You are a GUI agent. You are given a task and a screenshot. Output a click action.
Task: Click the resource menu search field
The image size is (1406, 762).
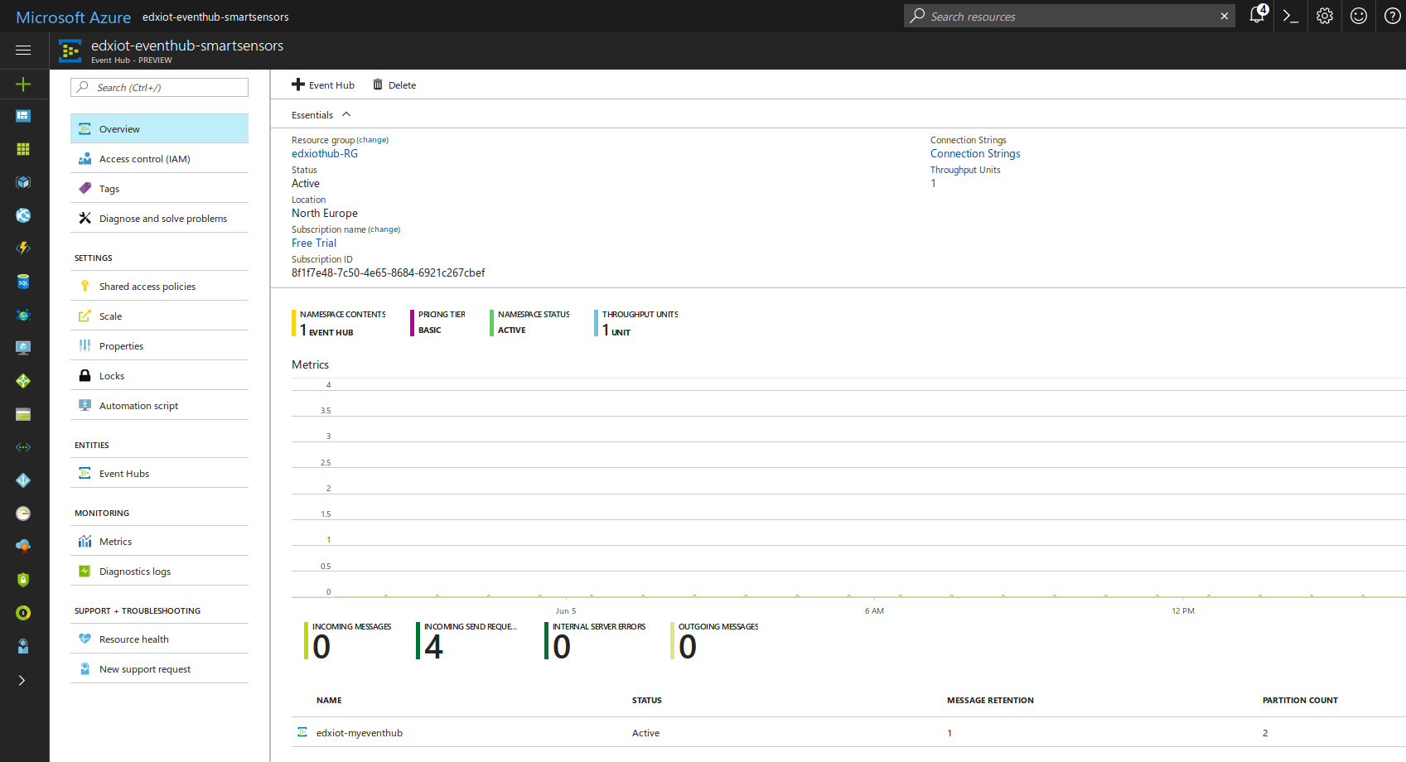click(x=159, y=87)
